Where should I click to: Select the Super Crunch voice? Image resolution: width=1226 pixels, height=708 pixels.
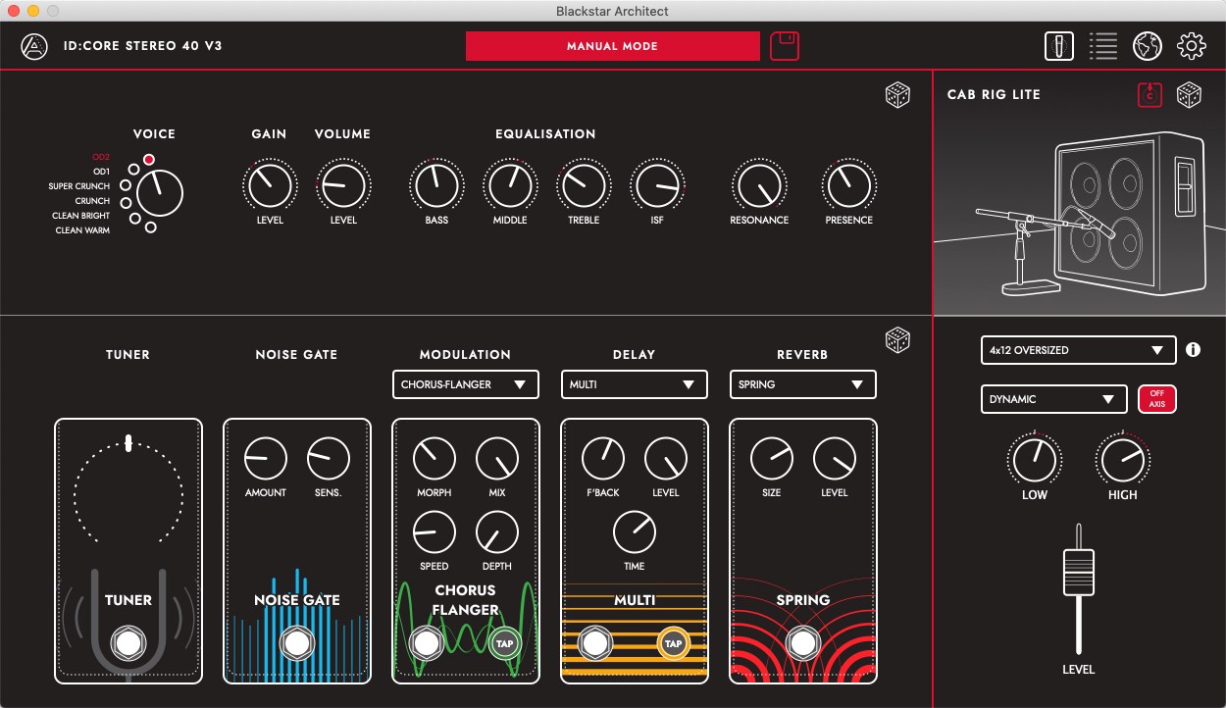coord(126,185)
